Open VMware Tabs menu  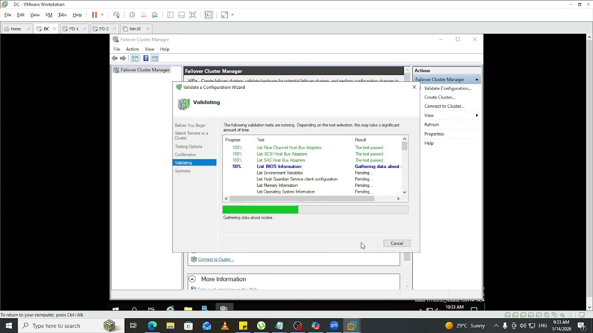click(62, 15)
